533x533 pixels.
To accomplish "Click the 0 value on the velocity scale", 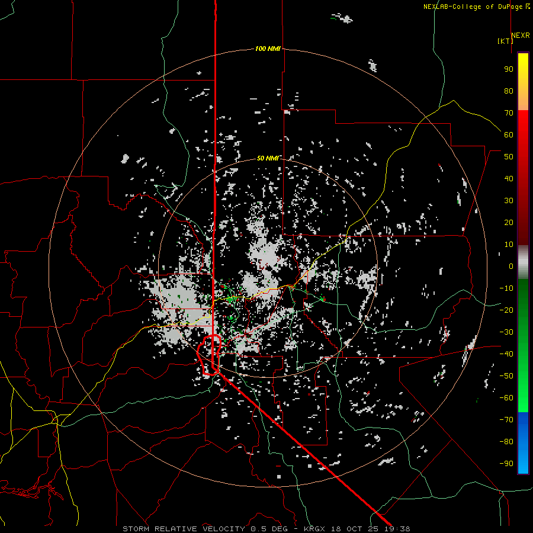I will (511, 266).
